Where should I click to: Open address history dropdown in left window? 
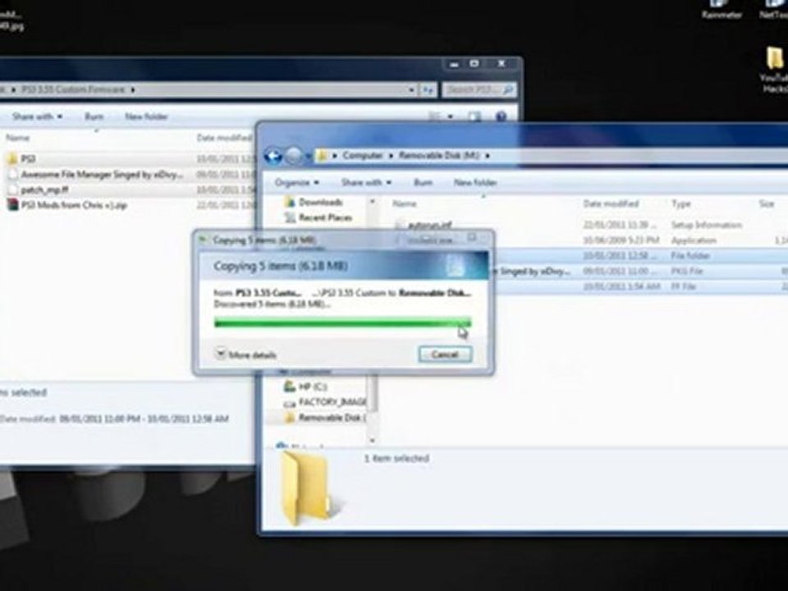(411, 90)
